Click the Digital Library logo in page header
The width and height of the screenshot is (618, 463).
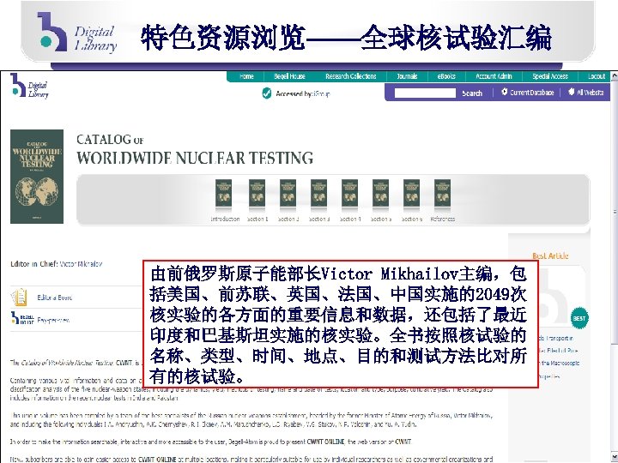30,86
